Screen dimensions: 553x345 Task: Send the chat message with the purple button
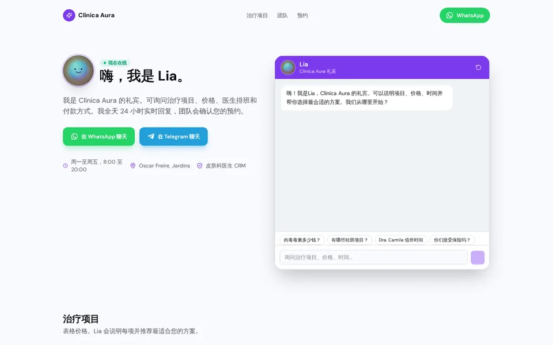pyautogui.click(x=478, y=258)
